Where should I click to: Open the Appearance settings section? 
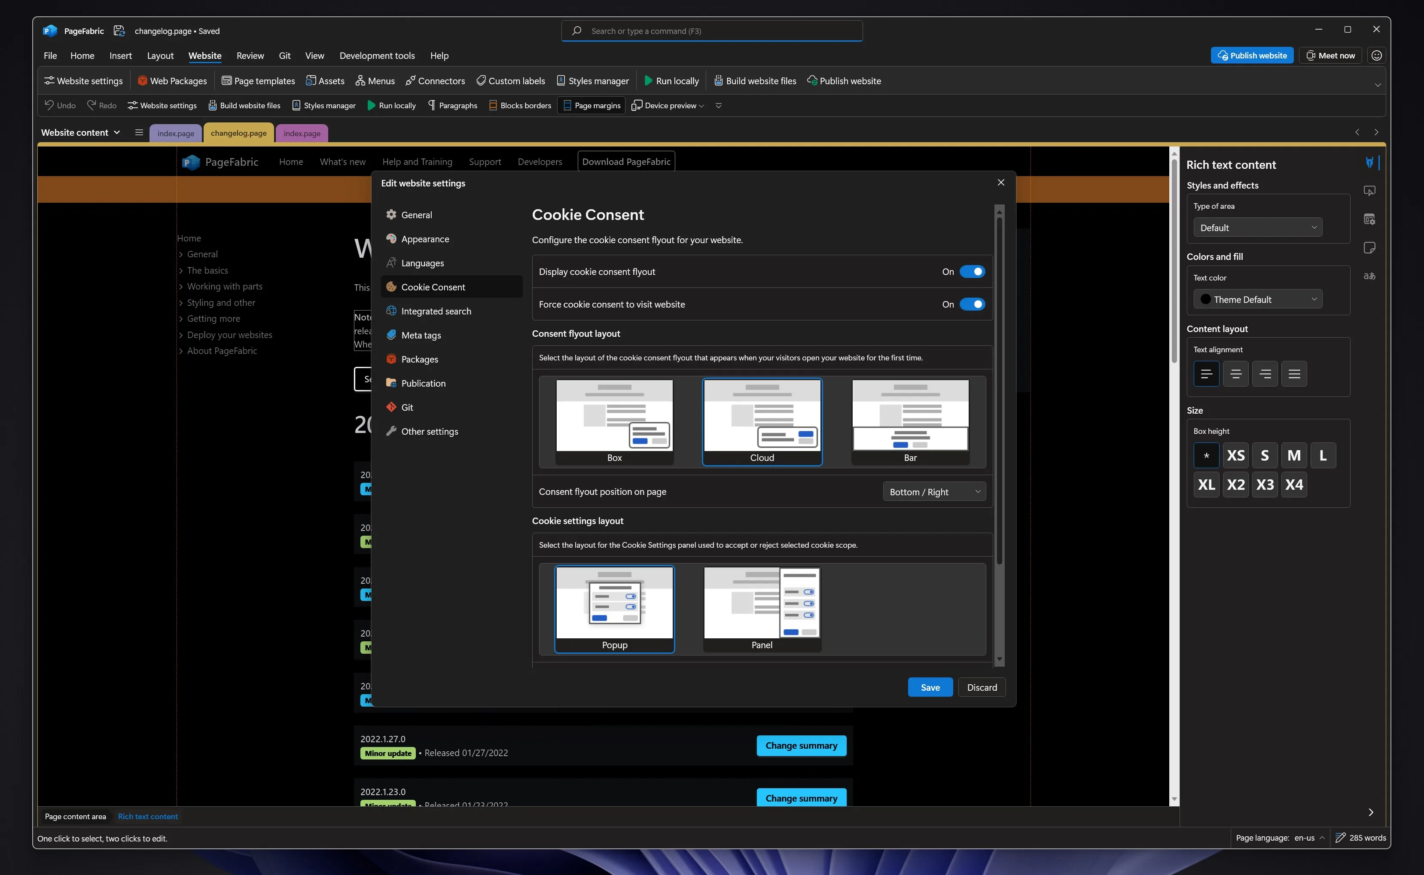click(451, 239)
